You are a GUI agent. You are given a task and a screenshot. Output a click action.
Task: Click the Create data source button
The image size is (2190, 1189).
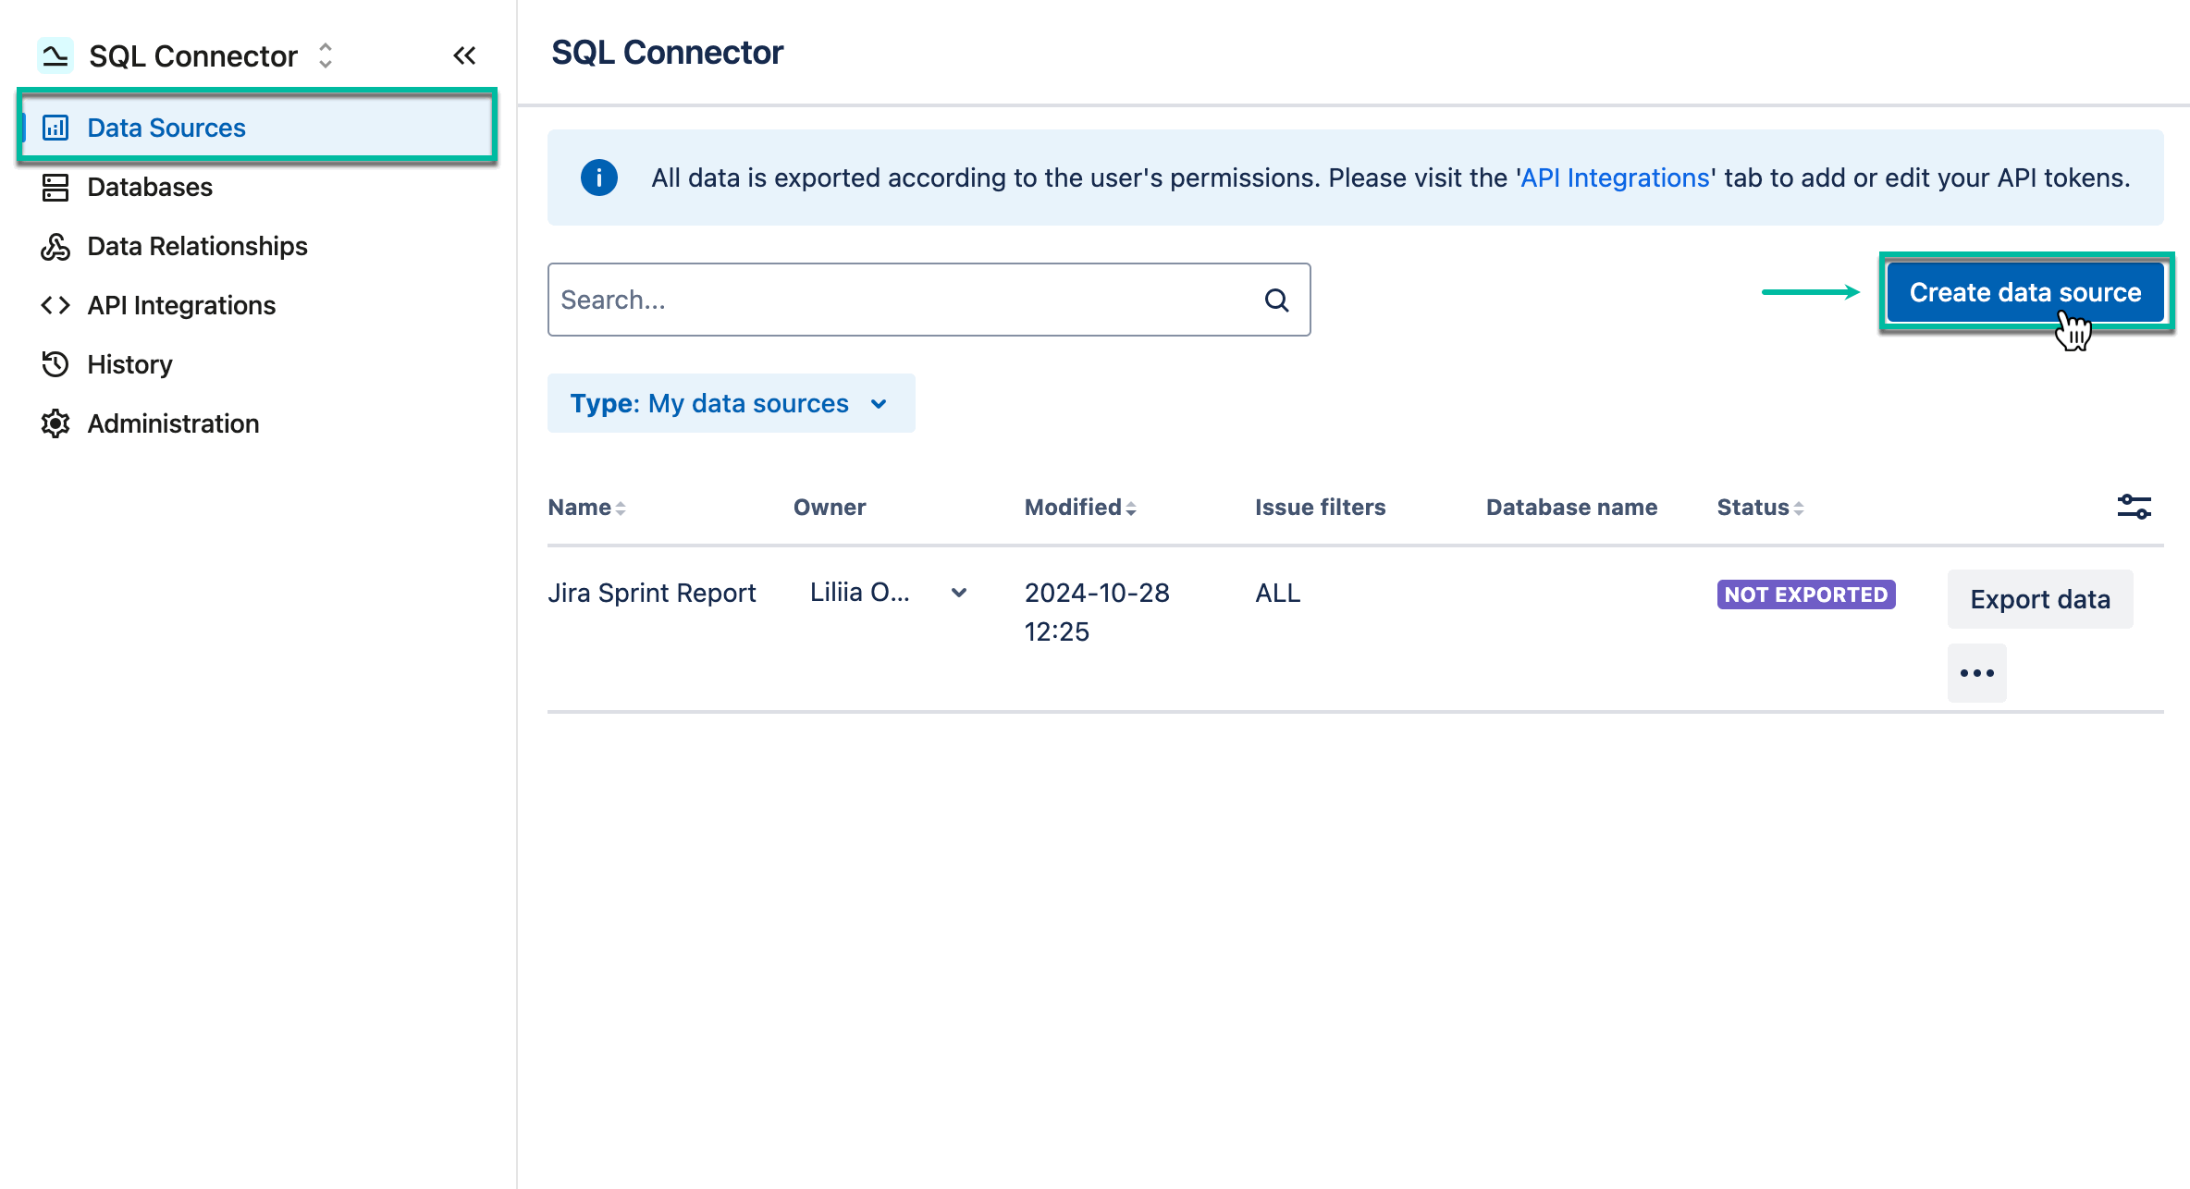click(2024, 292)
